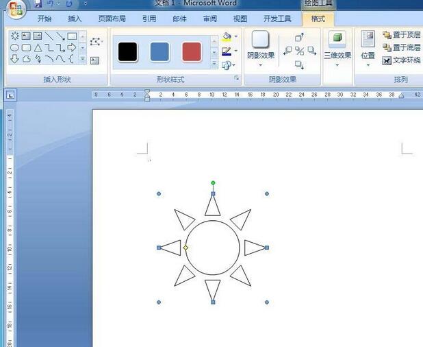This screenshot has width=423, height=347.
Task: Select the left brace shape
Action: pyautogui.click(x=71, y=59)
